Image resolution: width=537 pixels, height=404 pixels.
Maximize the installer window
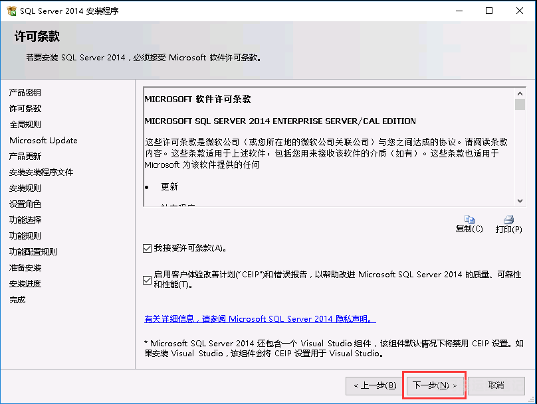(489, 11)
